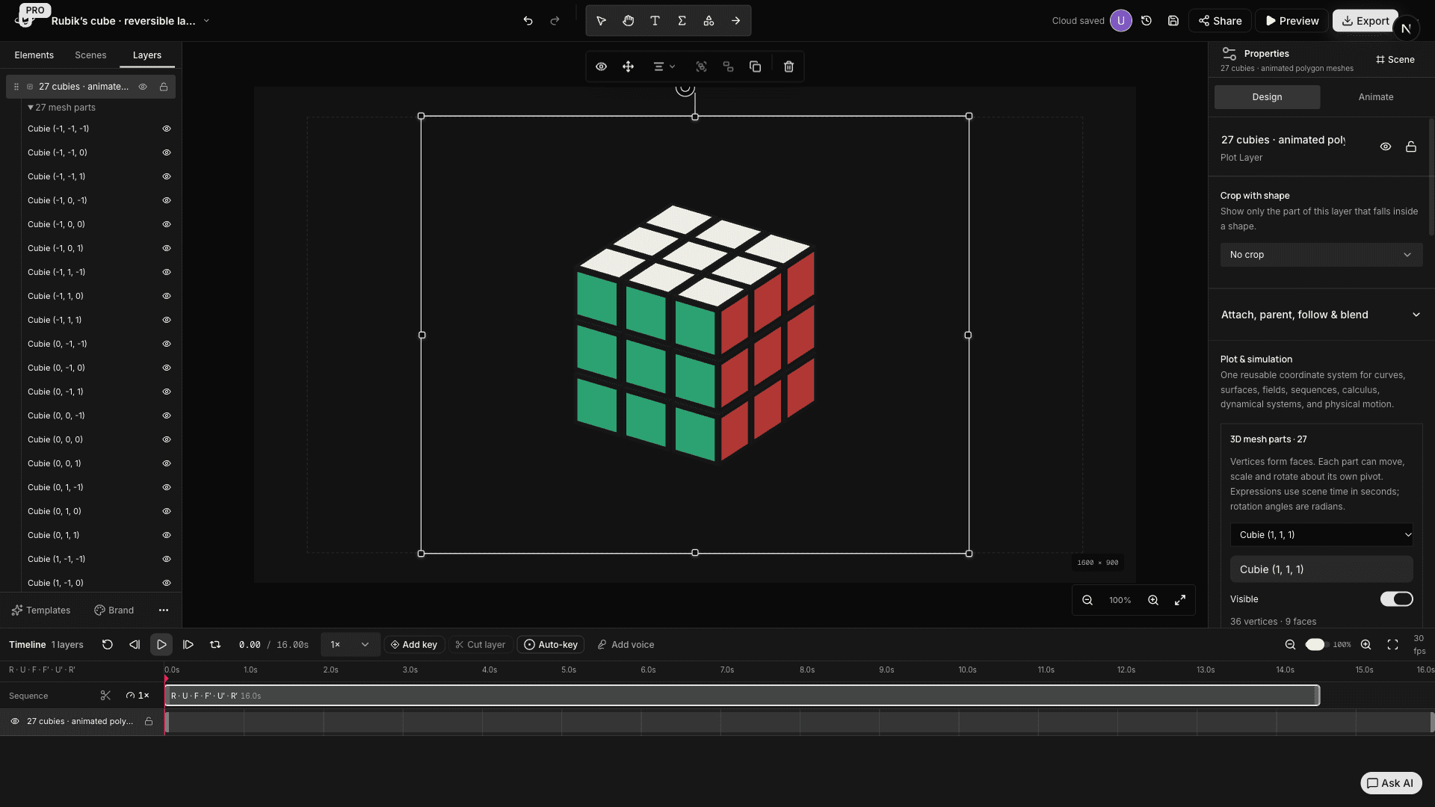Pick the arrow tool in toolbar

pyautogui.click(x=735, y=21)
